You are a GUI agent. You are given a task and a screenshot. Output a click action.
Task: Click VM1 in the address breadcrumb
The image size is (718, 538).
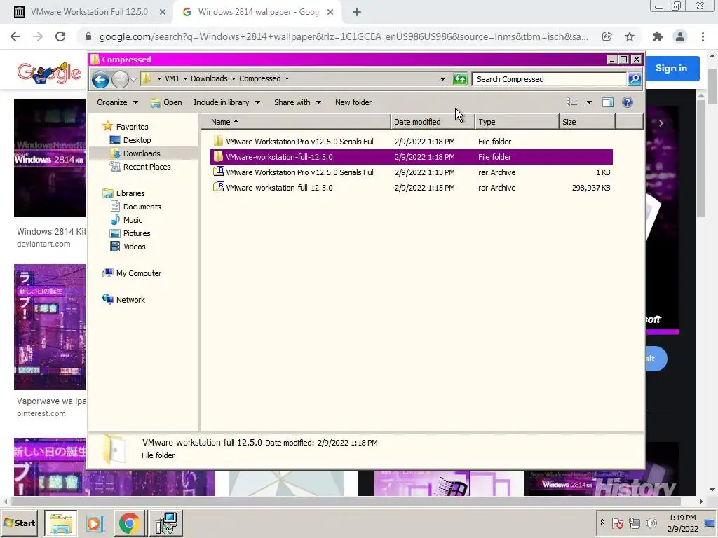172,78
